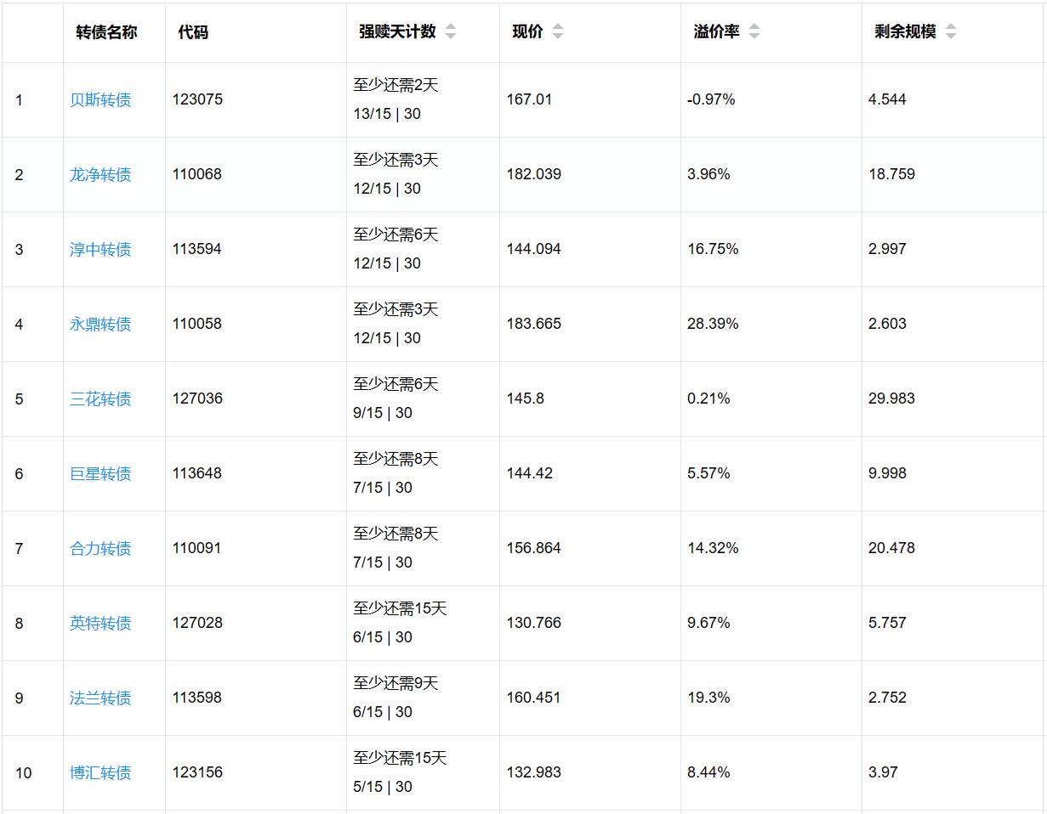The width and height of the screenshot is (1047, 814).
Task: Open the 英特转债 bond page
Action: pos(100,624)
